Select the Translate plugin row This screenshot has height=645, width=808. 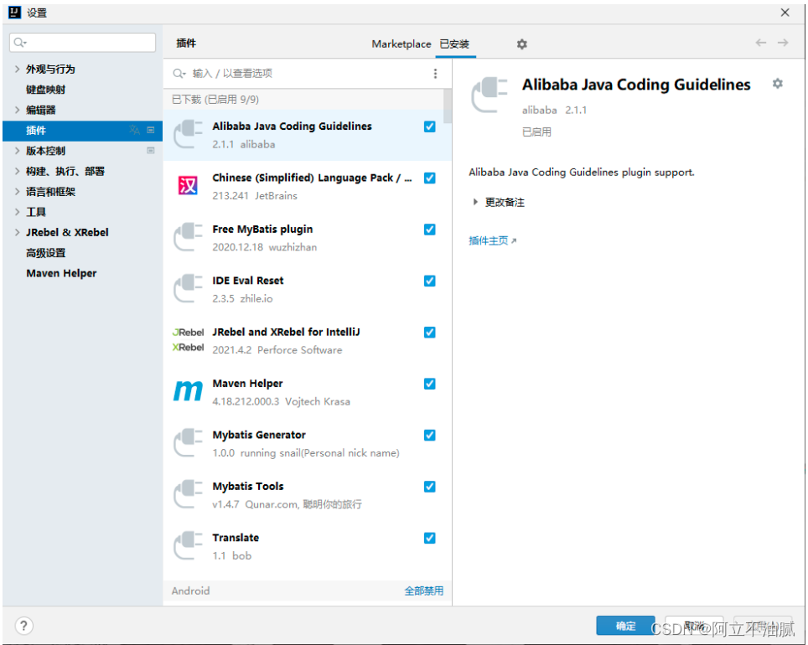tap(307, 547)
